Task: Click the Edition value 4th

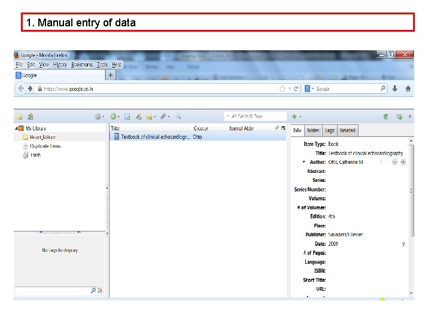Action: pyautogui.click(x=332, y=217)
